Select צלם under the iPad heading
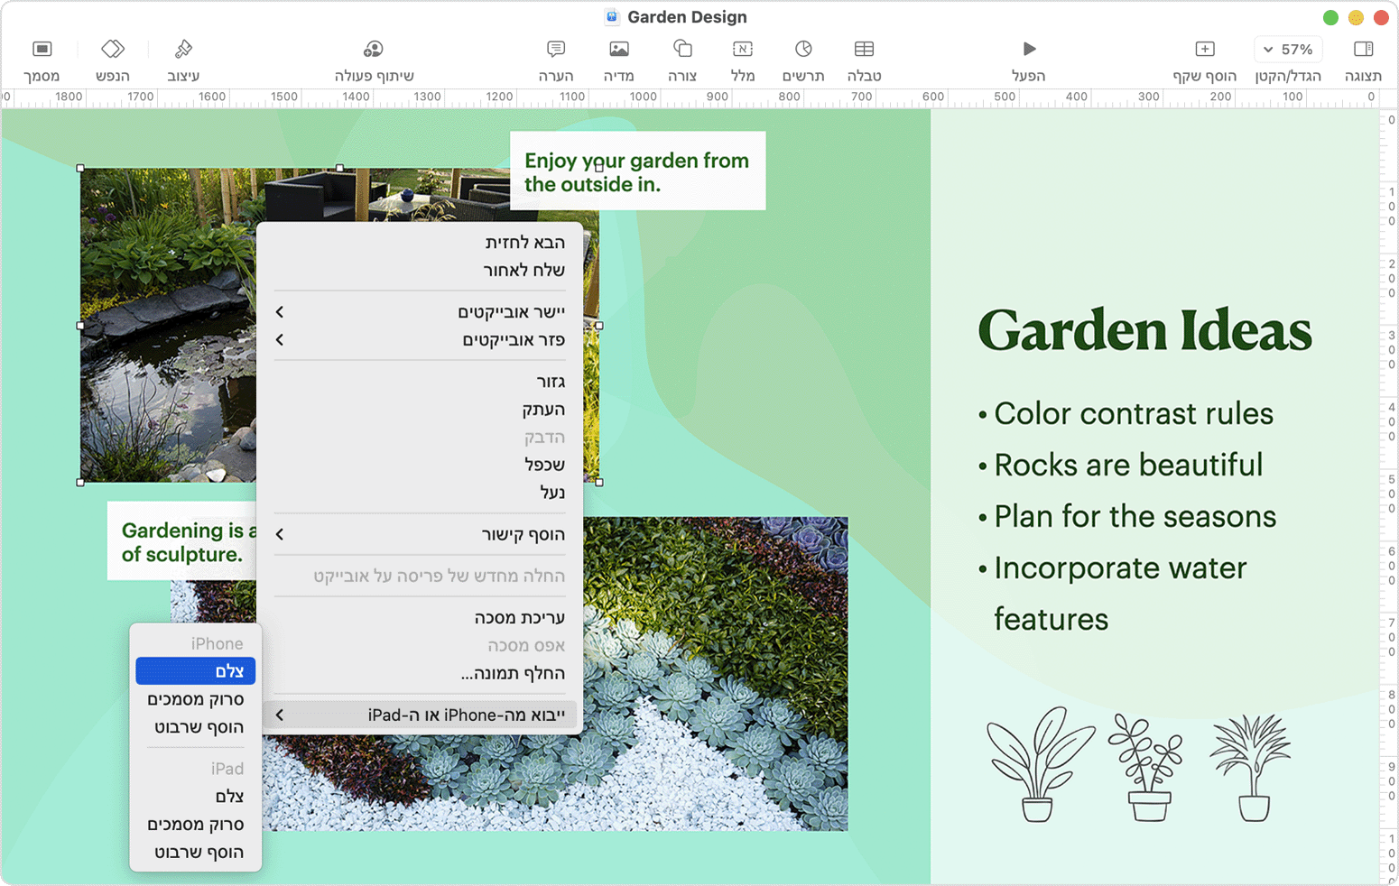1399x886 pixels. tap(196, 796)
